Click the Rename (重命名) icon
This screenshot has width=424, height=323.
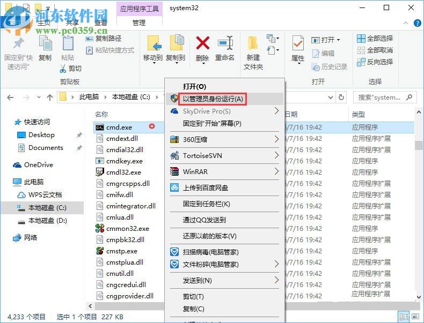coord(225,43)
